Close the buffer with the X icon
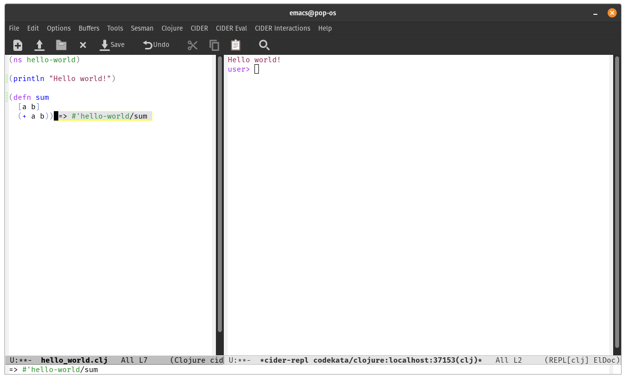 83,45
